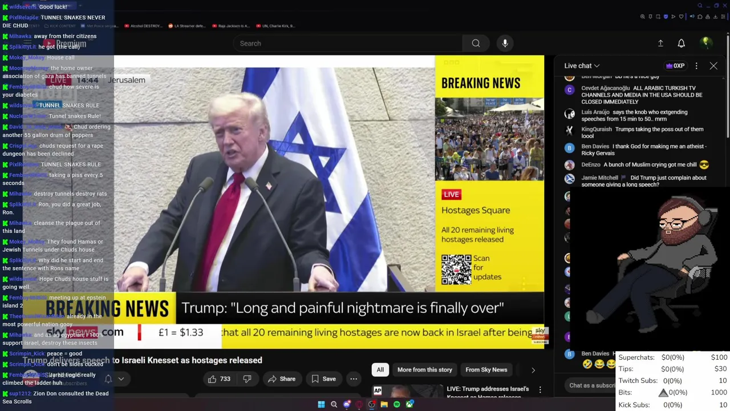This screenshot has height=411, width=730.
Task: Open the video's more actions ellipsis
Action: (354, 379)
